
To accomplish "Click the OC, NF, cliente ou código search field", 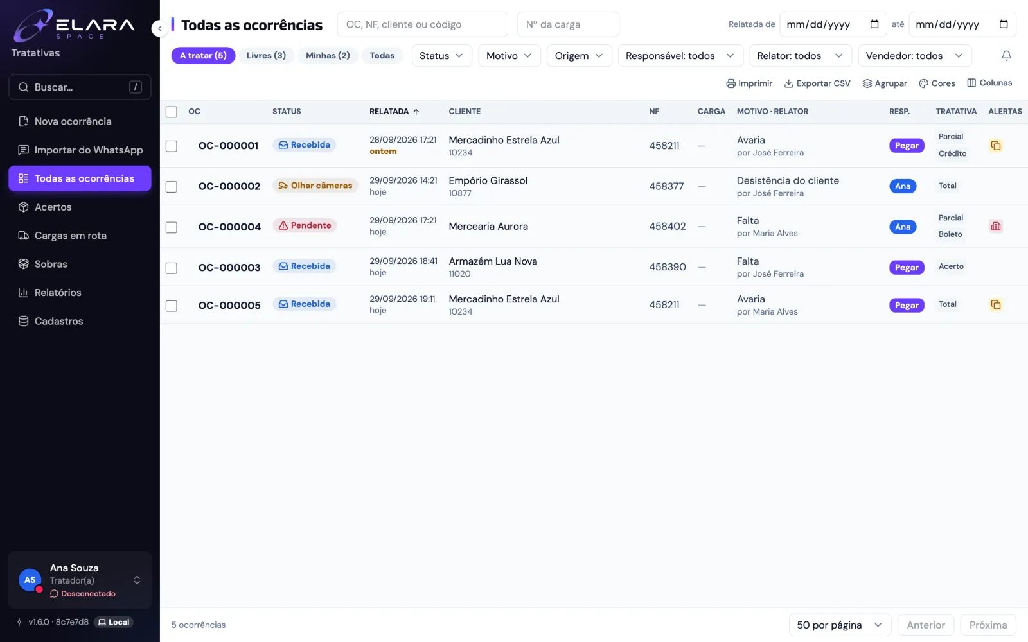I will point(422,24).
